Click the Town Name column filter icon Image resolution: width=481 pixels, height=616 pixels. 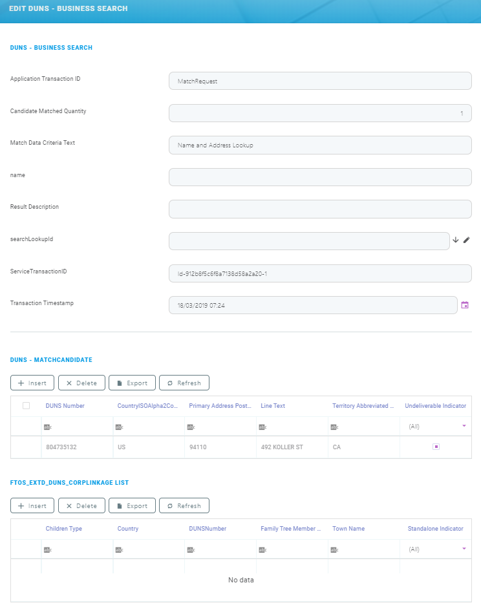[x=334, y=550]
